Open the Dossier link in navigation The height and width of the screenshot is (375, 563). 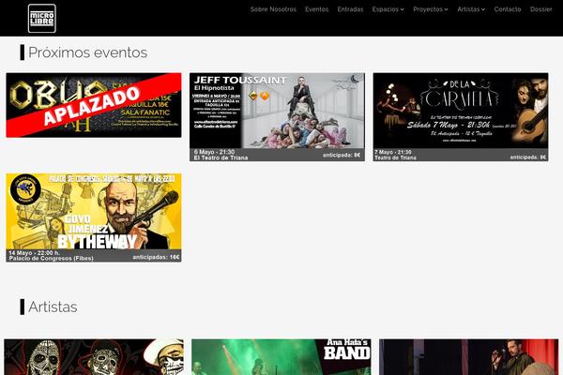click(541, 9)
